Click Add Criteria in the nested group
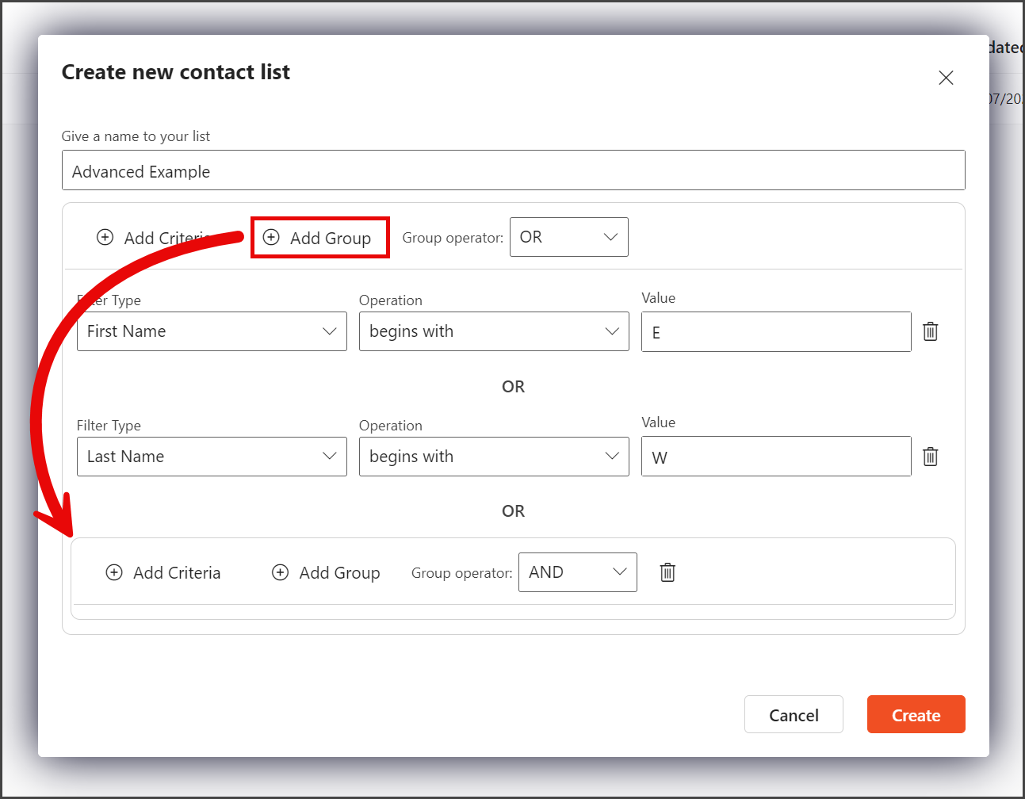This screenshot has height=799, width=1025. (163, 572)
